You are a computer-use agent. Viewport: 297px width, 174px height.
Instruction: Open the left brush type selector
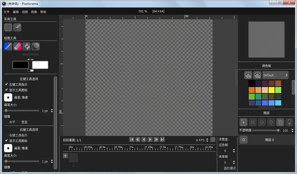click(8, 97)
